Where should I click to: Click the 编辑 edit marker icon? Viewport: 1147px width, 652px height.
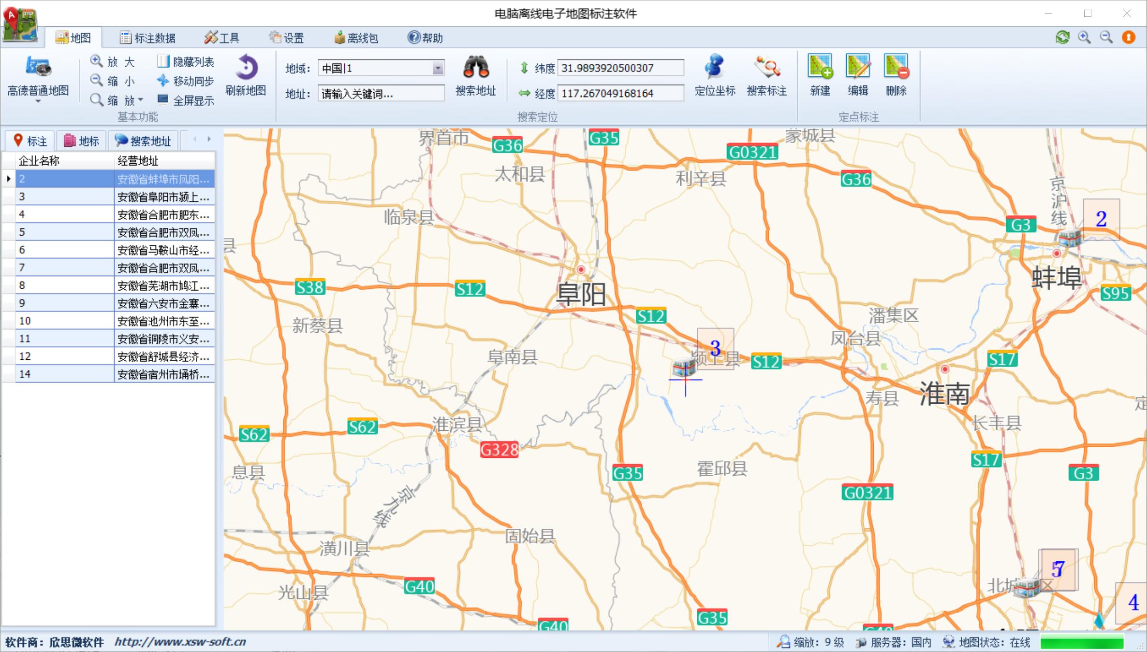pos(858,66)
